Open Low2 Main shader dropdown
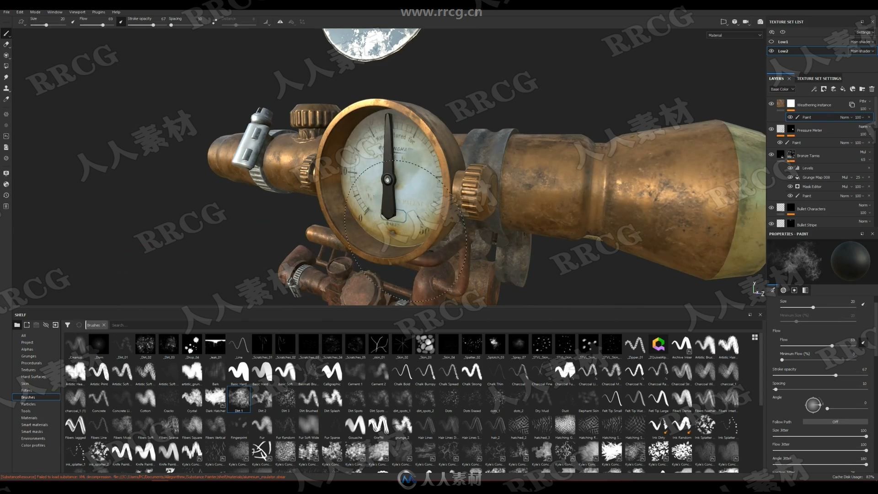This screenshot has width=878, height=494. point(862,51)
